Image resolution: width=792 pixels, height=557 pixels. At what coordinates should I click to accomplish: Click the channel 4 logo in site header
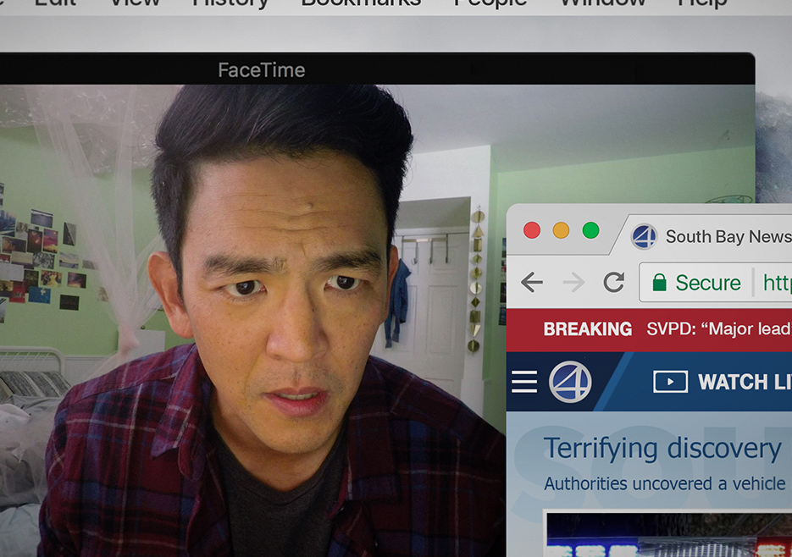pos(570,382)
